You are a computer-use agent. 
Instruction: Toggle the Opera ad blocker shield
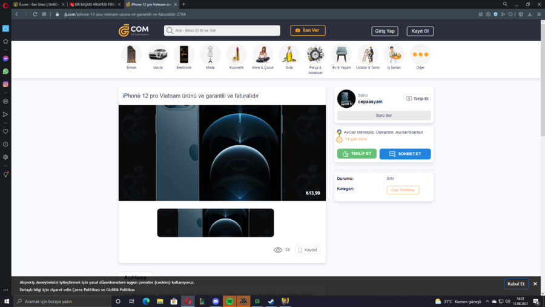tap(496, 14)
